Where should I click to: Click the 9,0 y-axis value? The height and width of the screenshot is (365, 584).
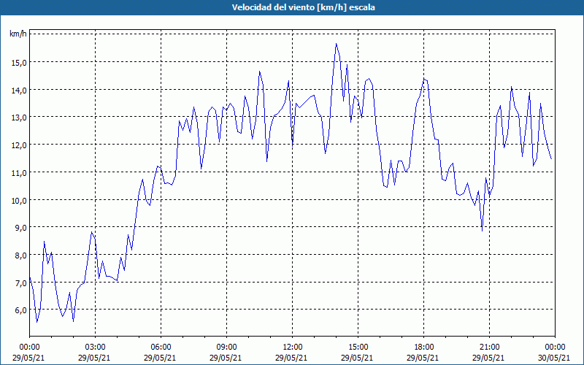point(21,228)
